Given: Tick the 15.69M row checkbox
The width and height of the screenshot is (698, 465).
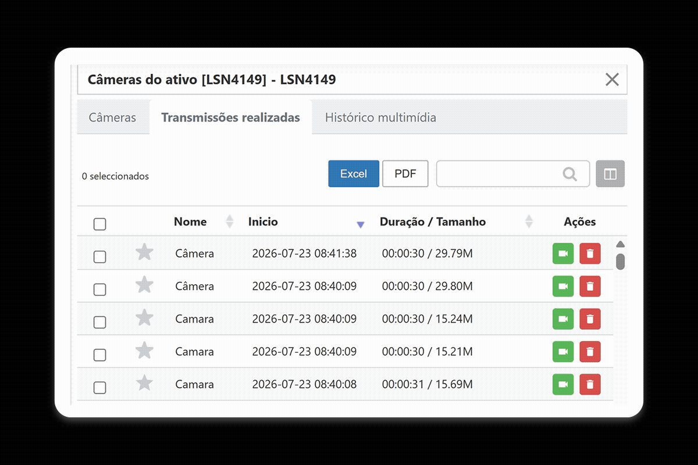Looking at the screenshot, I should (x=100, y=388).
